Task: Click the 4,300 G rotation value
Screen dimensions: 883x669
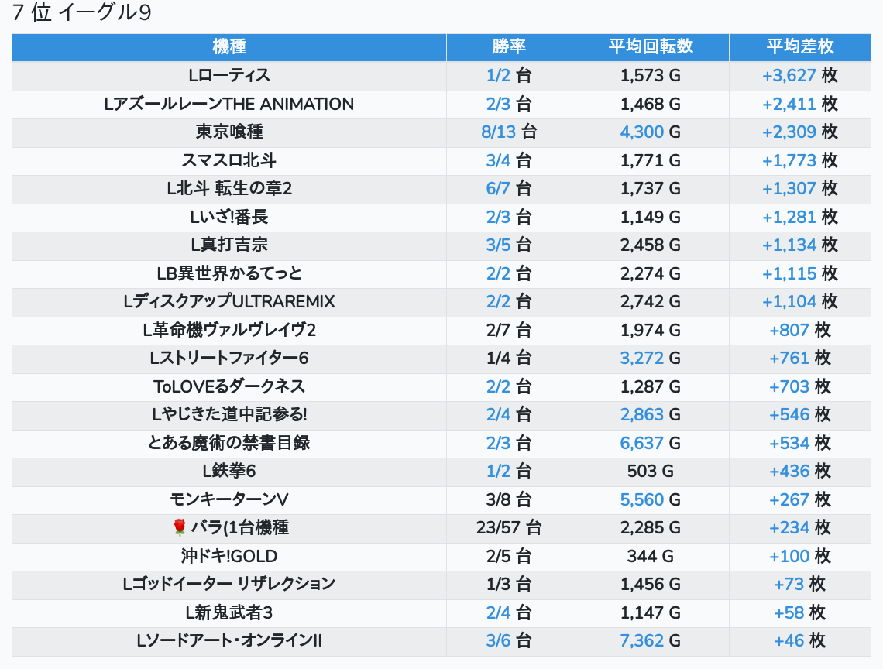Action: point(651,132)
